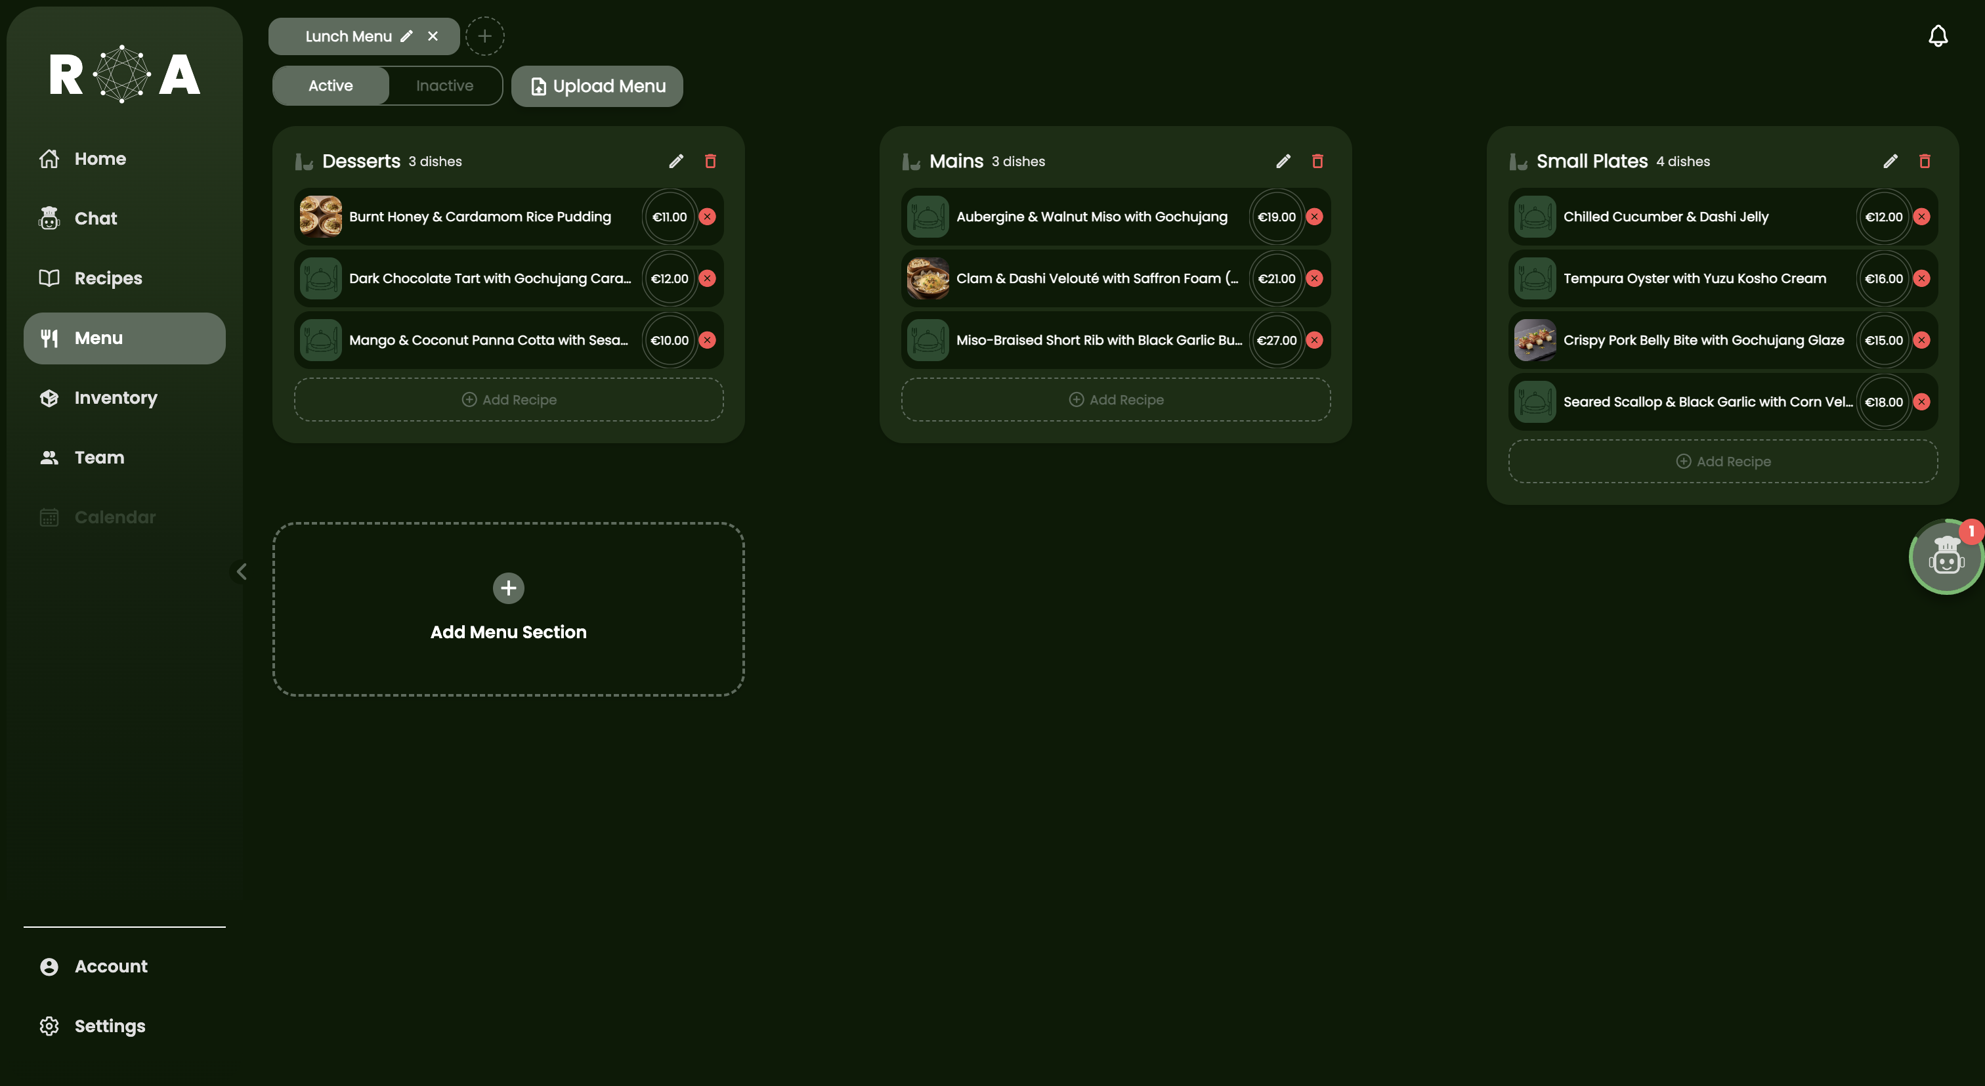
Task: Add a new menu tab with plus
Action: click(x=484, y=36)
